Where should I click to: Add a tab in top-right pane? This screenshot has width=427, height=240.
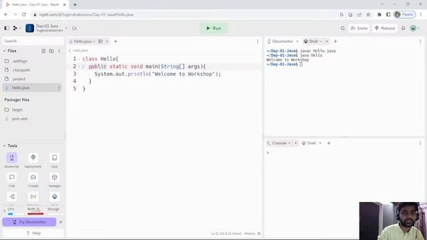pos(335,41)
